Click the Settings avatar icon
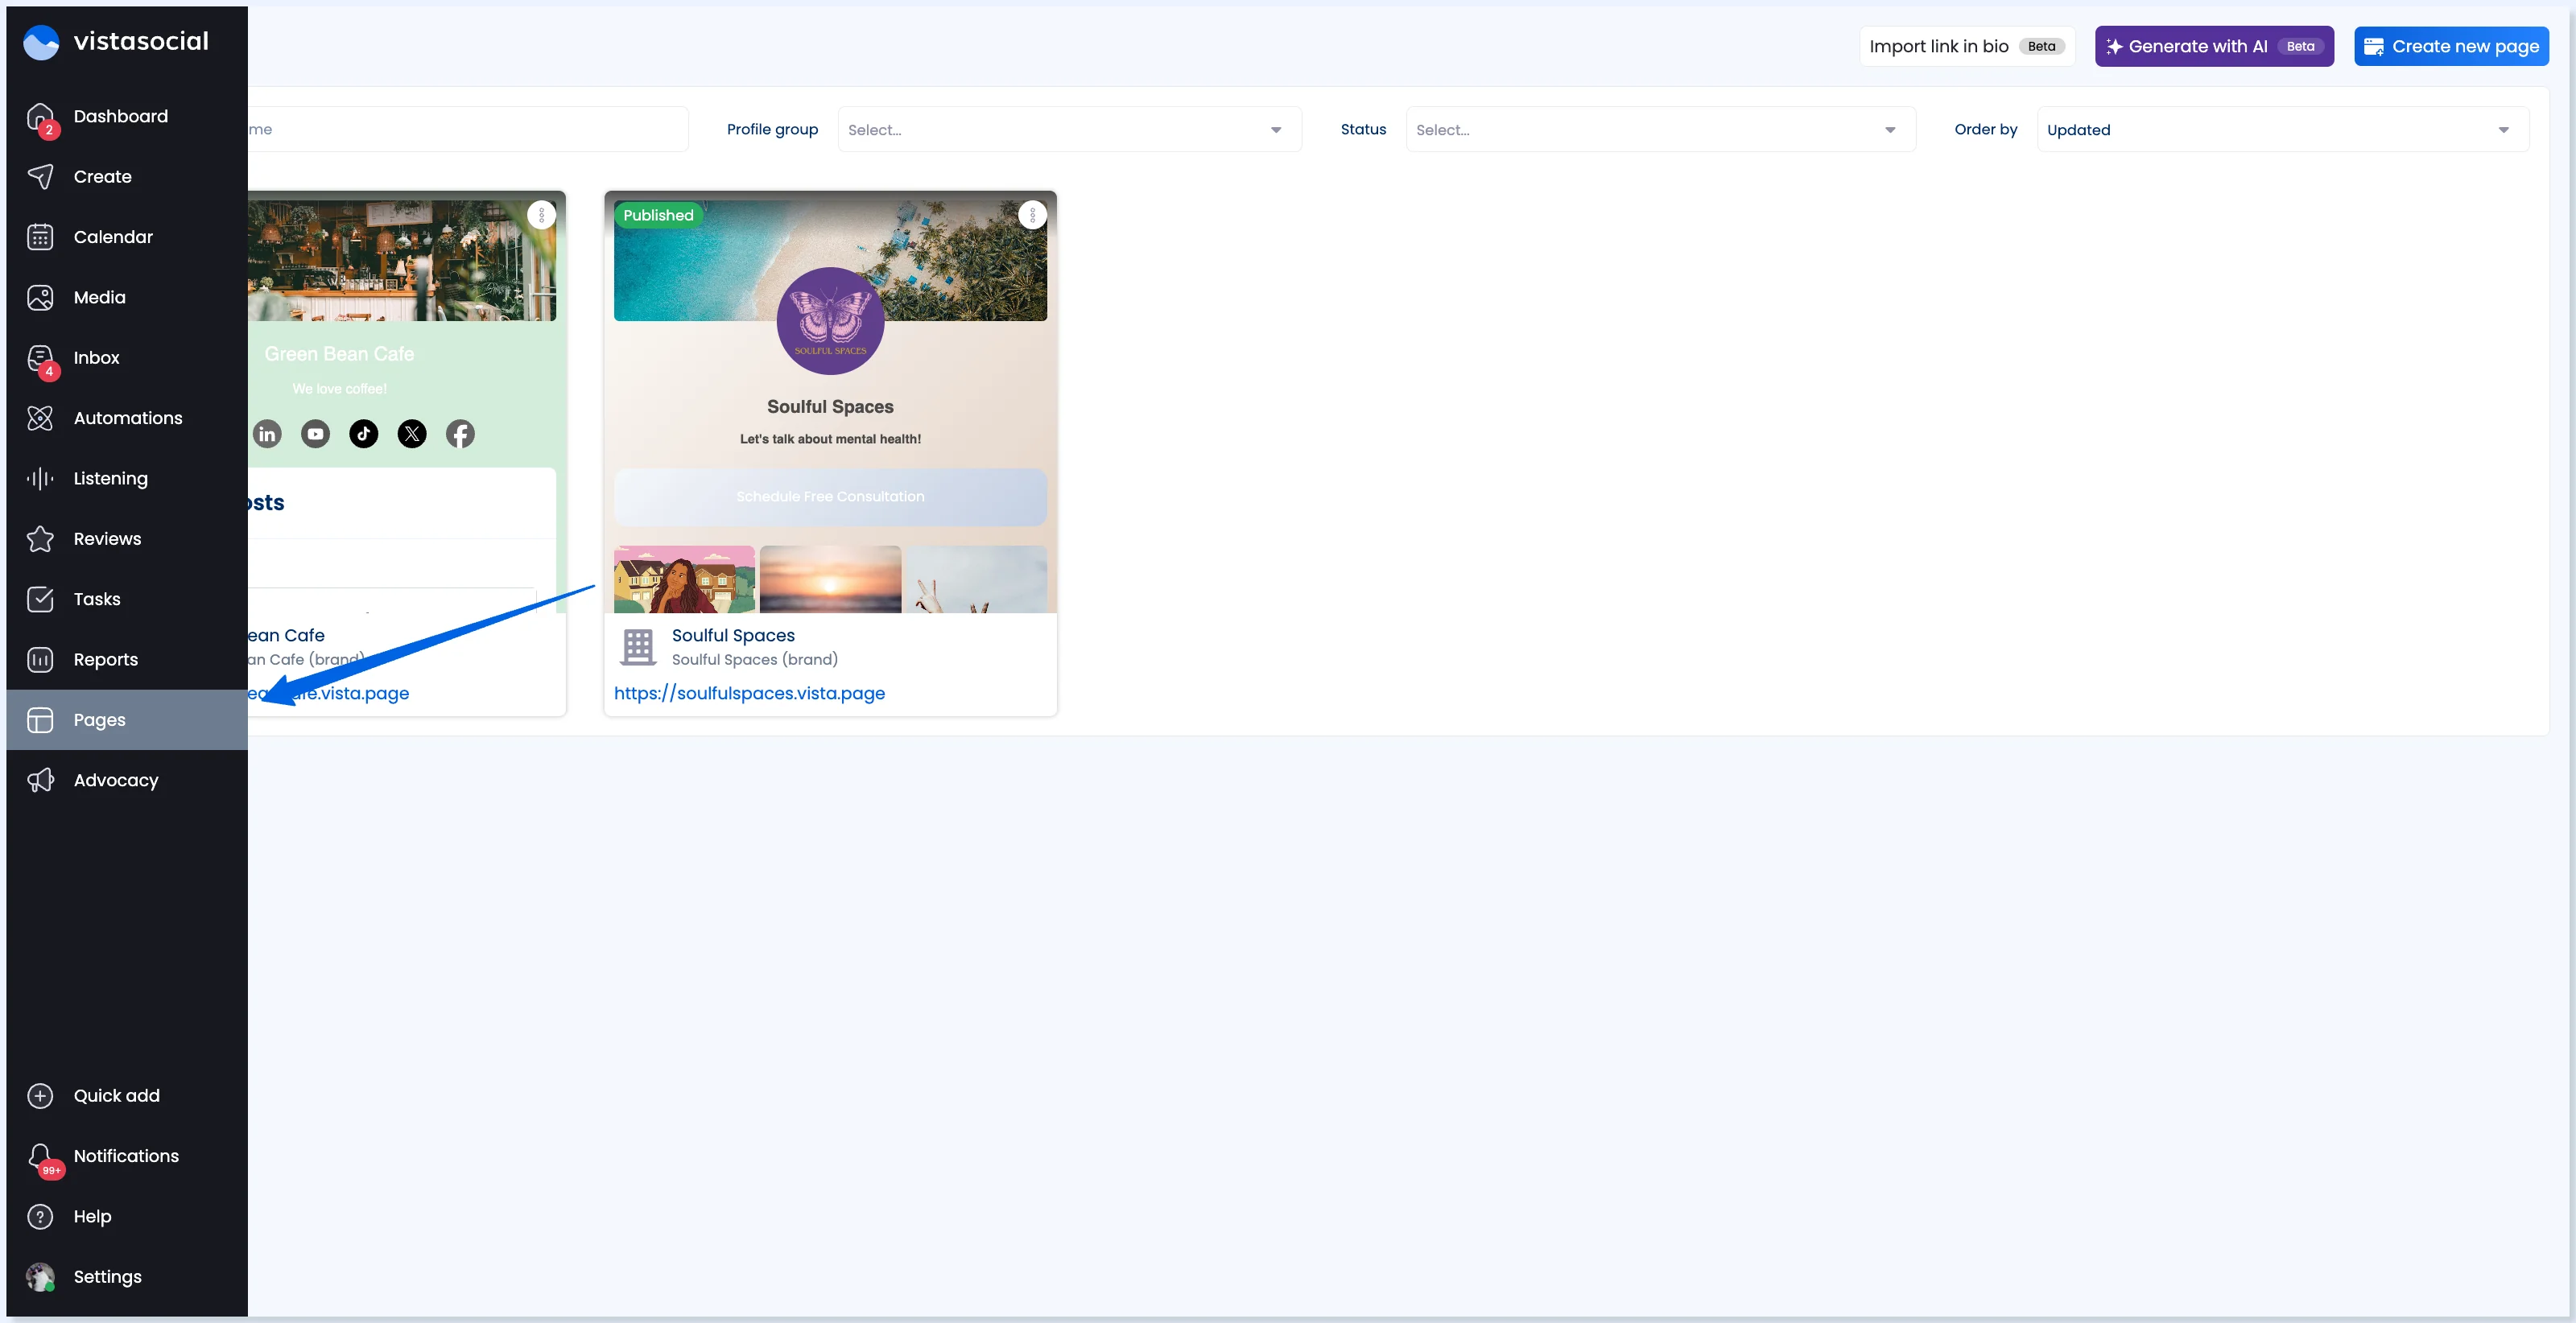Viewport: 2576px width, 1323px height. (x=41, y=1277)
